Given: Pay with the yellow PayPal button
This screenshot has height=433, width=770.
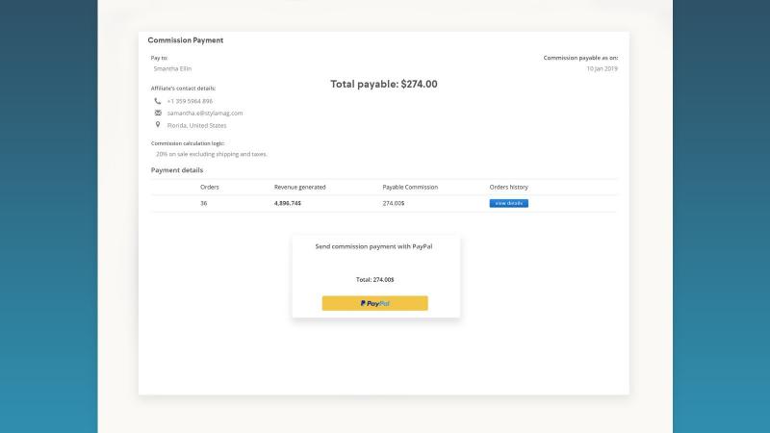Looking at the screenshot, I should pyautogui.click(x=374, y=303).
